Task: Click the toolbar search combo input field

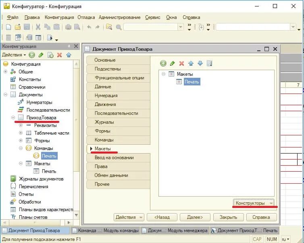Action: click(x=151, y=27)
